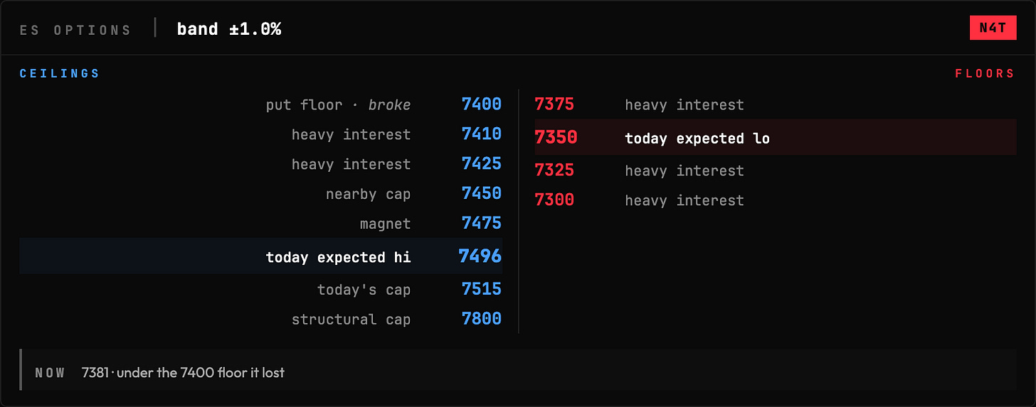The image size is (1036, 407).
Task: Select the nearby cap 7450 row
Action: click(x=261, y=193)
